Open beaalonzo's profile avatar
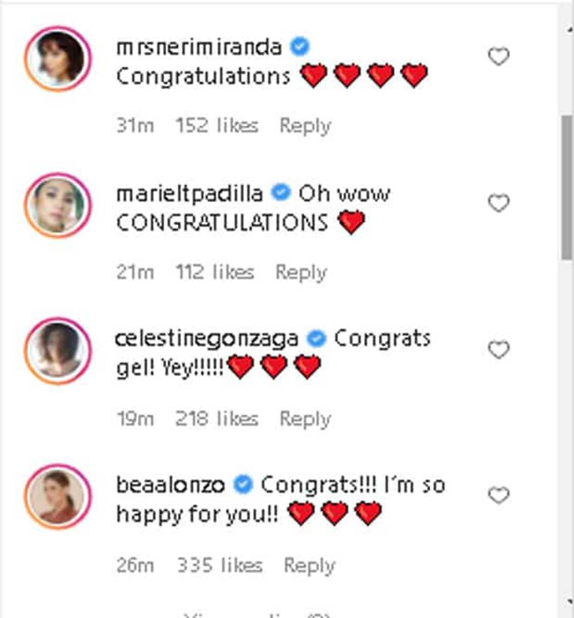 [x=58, y=497]
